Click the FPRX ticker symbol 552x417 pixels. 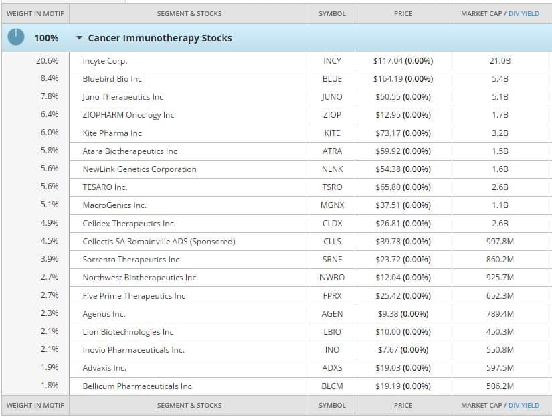coord(332,296)
